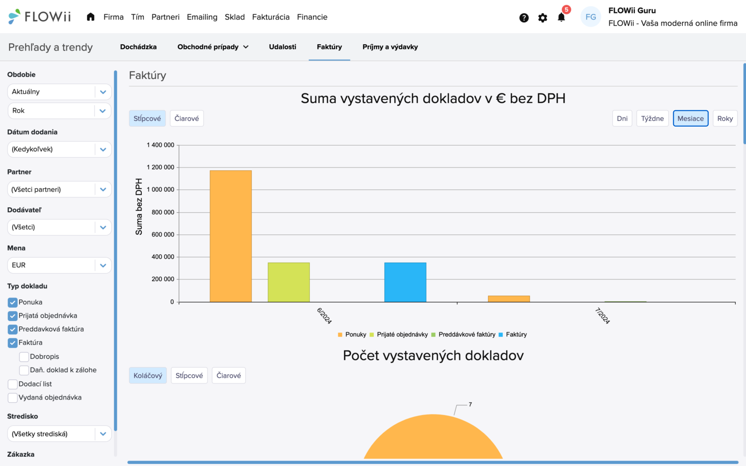This screenshot has height=466, width=746.
Task: Open notifications via the bell icon
Action: [561, 17]
